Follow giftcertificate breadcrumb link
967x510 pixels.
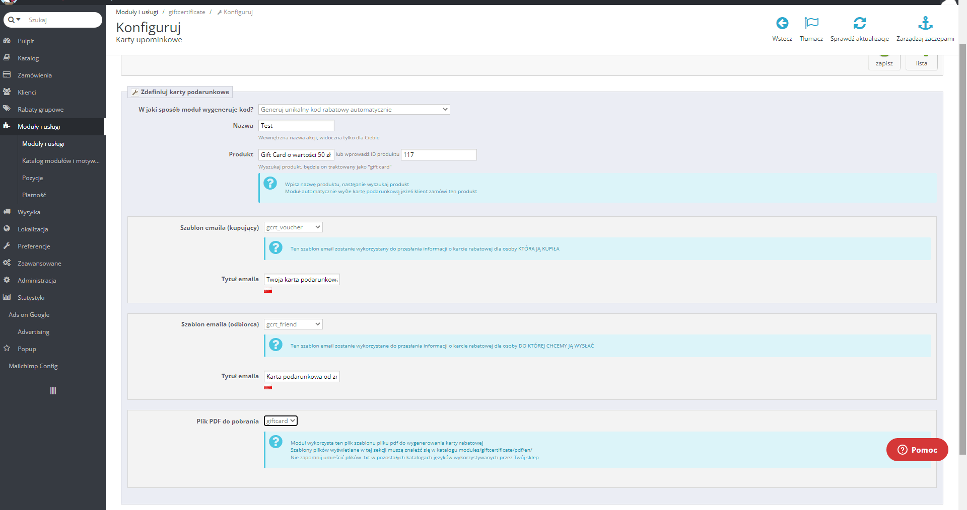tap(187, 12)
